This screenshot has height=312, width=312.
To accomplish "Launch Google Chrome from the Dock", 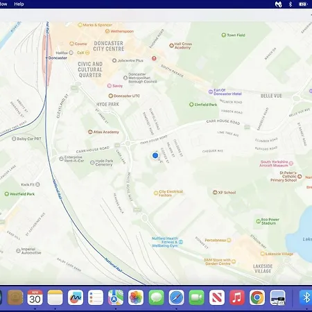I will point(257,297).
